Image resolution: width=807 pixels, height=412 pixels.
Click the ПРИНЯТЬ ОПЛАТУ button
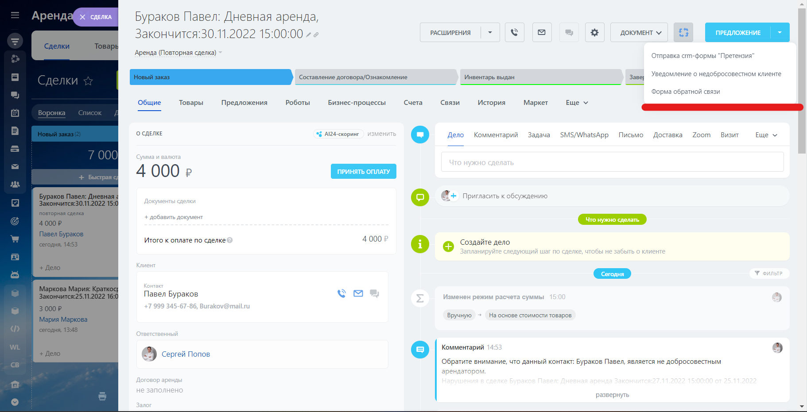tap(363, 171)
